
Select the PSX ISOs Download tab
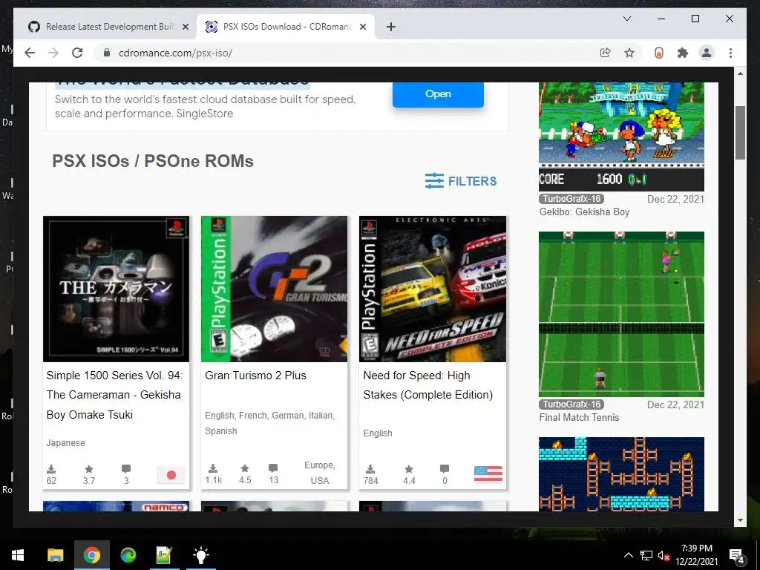(x=286, y=27)
